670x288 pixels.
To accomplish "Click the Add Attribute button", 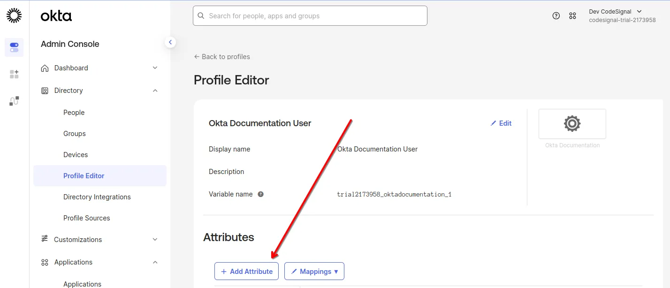I will point(246,271).
